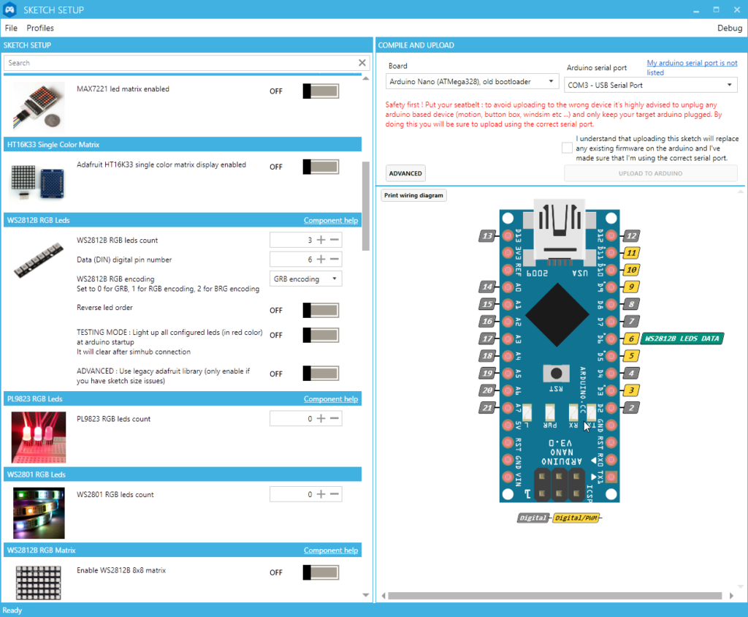Open Component help for PL9823 RGB Leds
Viewport: 748px width, 617px height.
(x=331, y=398)
